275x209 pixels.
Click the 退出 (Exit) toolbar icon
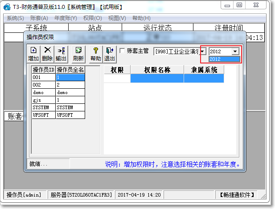point(109,54)
